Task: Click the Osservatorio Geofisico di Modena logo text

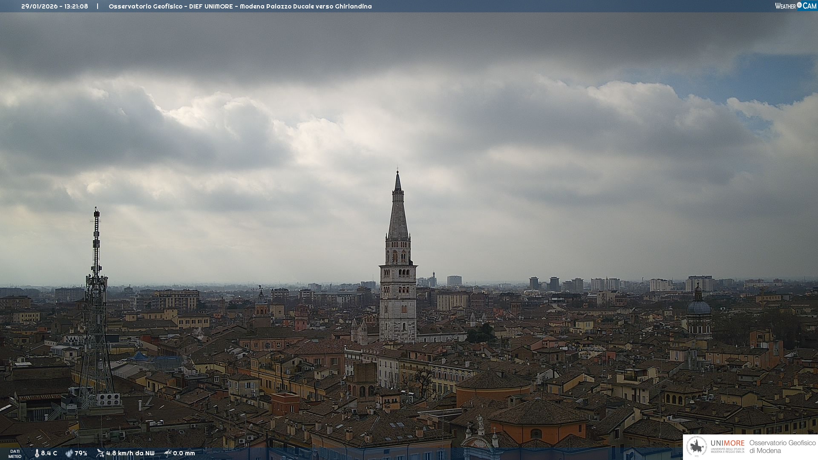Action: [782, 447]
